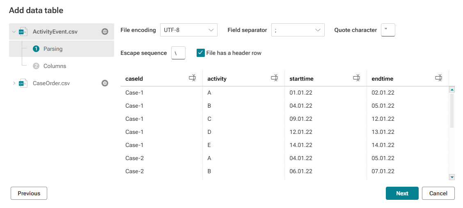463x208 pixels.
Task: Click starttime cell 14.01.22
Action: click(301, 145)
